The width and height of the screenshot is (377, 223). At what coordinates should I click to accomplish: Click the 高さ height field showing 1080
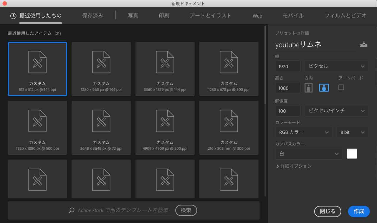pos(288,88)
